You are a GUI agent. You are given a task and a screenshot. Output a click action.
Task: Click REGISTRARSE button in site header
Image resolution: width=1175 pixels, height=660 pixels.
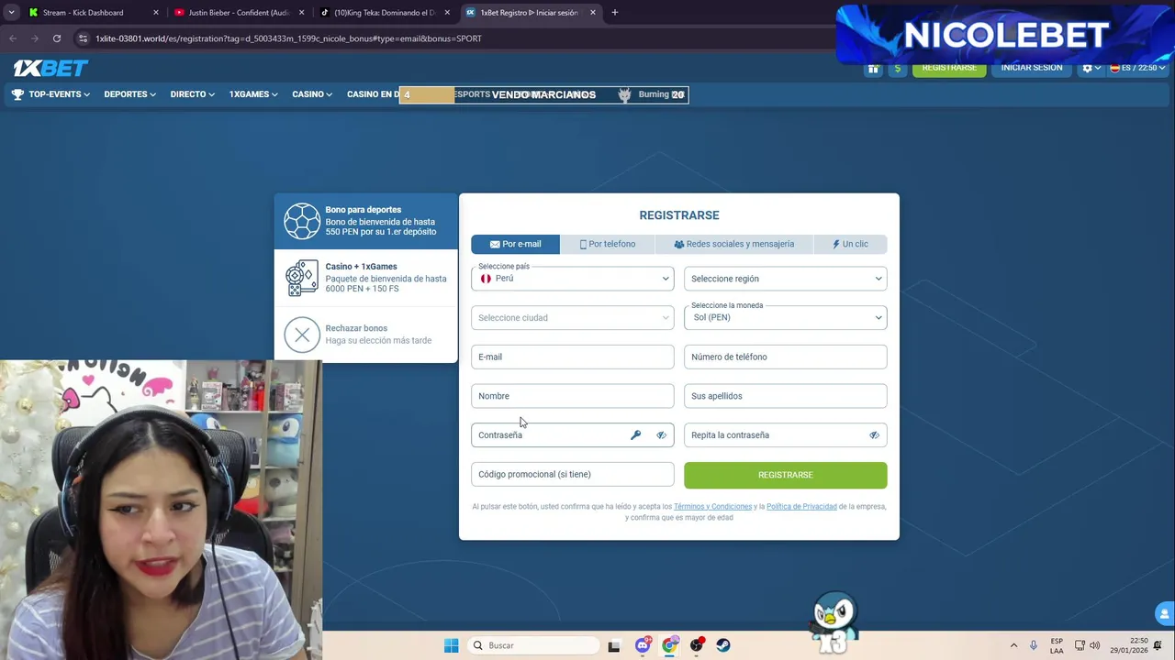click(949, 68)
